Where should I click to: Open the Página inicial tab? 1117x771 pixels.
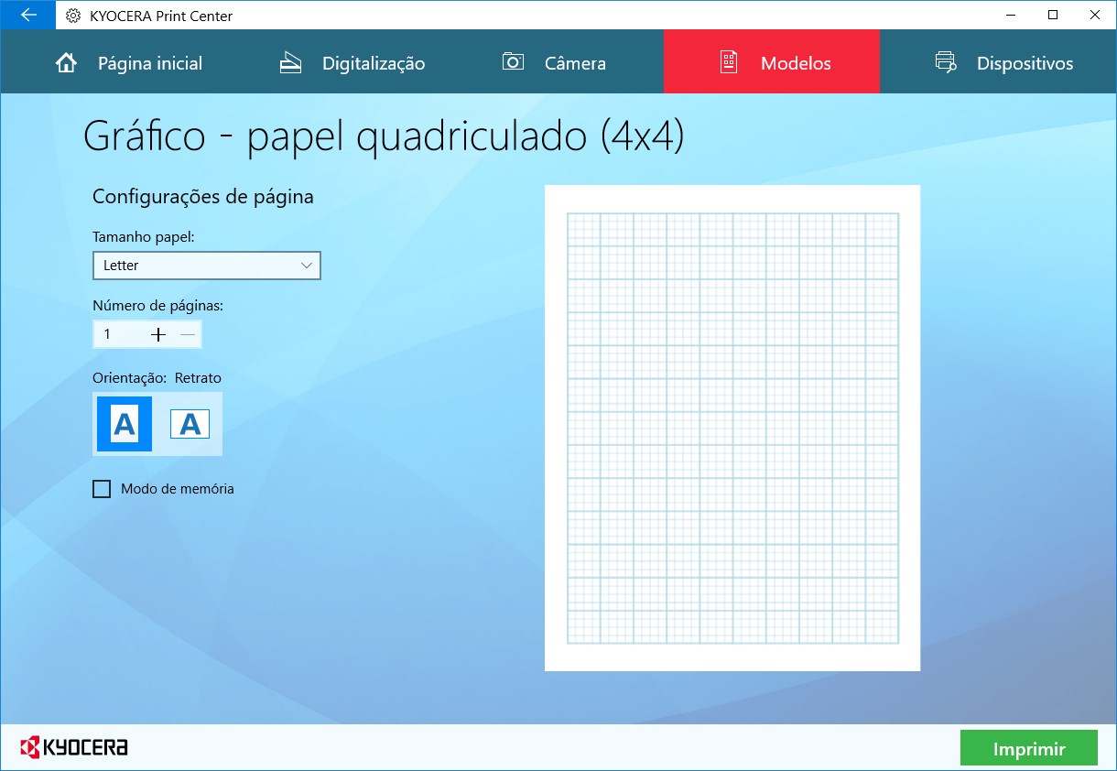pos(128,63)
